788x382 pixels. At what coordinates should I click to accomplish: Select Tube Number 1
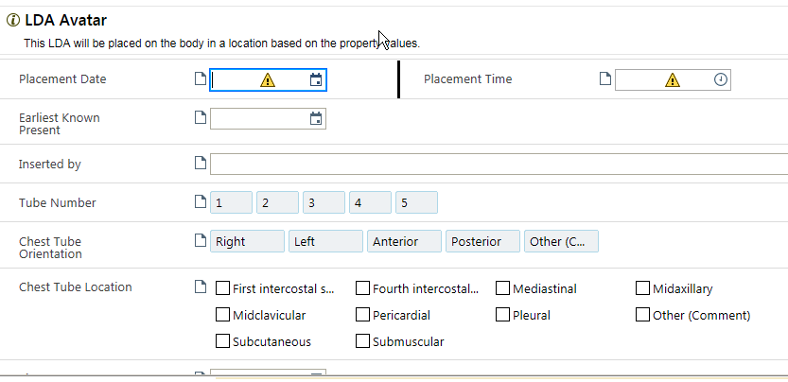(x=231, y=202)
